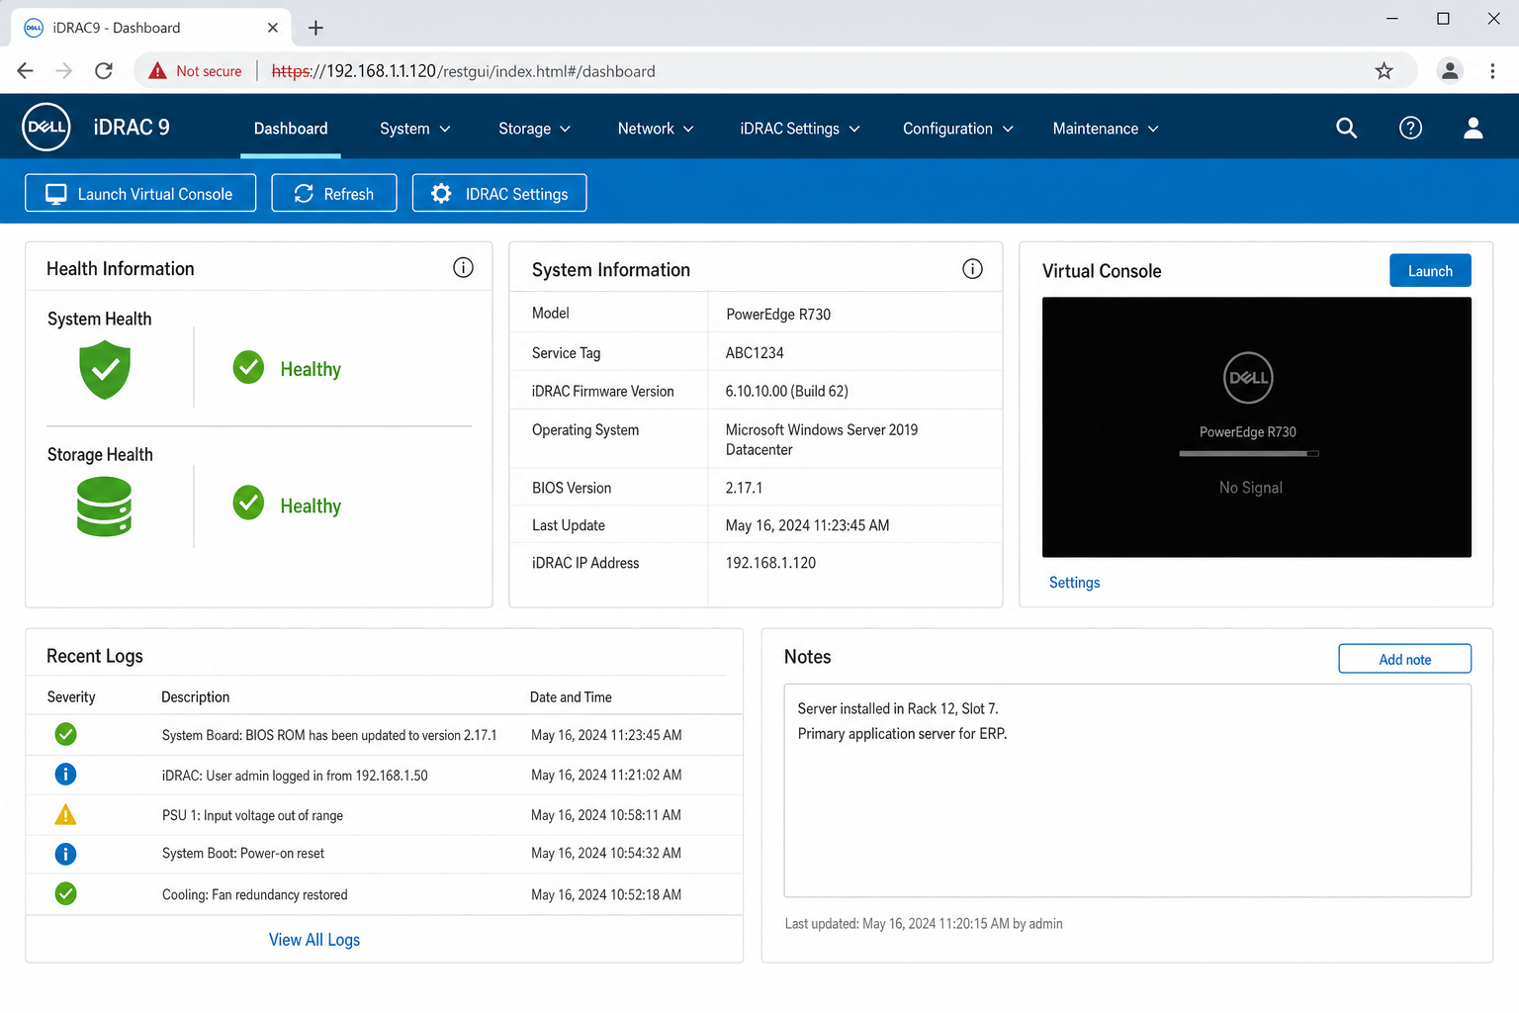This screenshot has width=1519, height=1013.
Task: Click firmware version 6.10.10.00 (Build 62)
Action: coord(787,391)
